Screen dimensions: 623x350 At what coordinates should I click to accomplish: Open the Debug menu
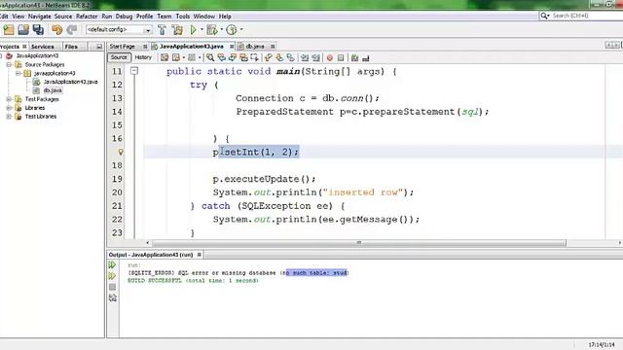[124, 17]
